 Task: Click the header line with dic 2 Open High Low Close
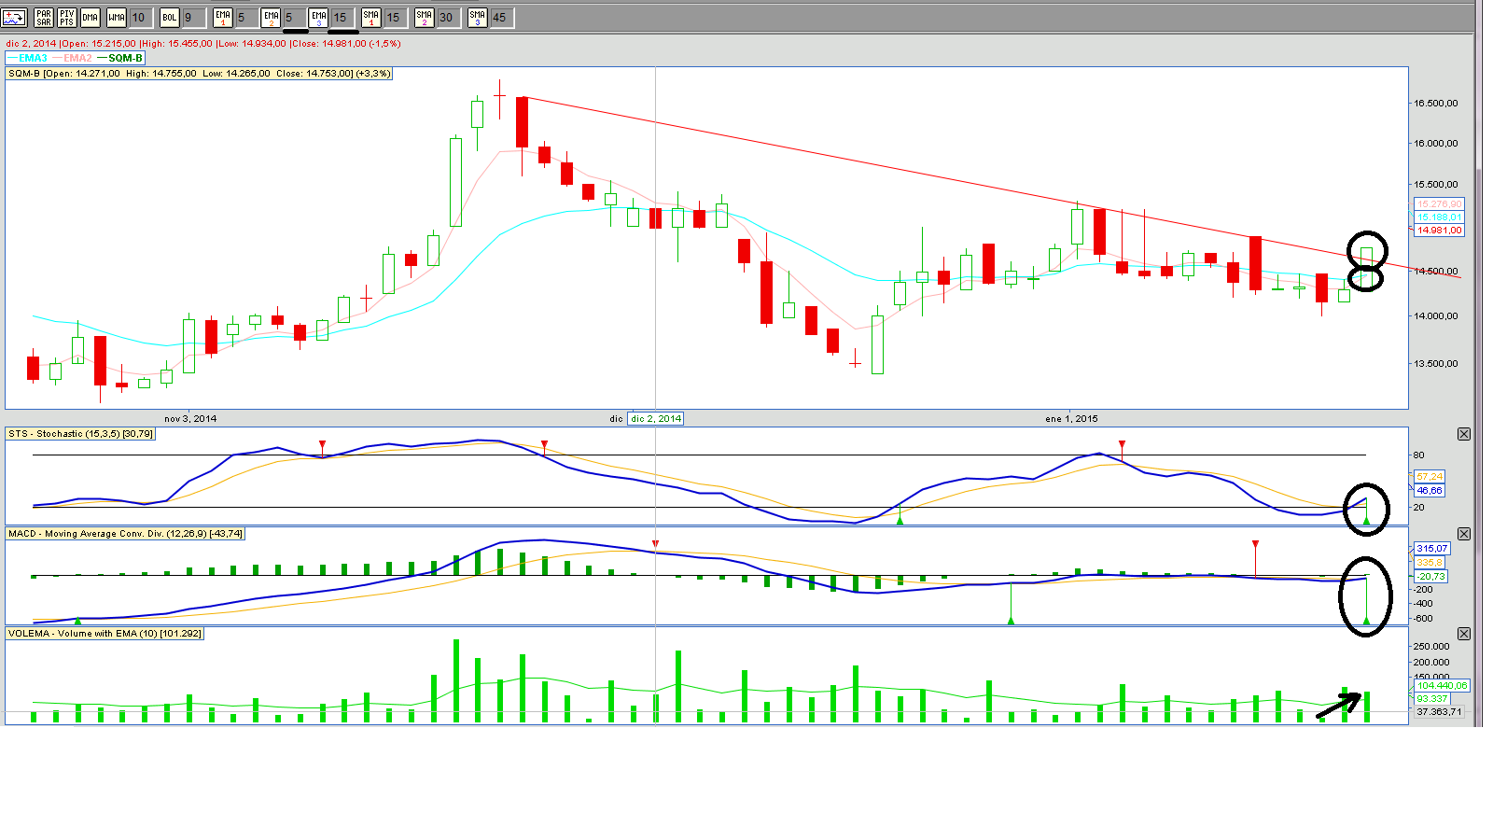click(x=203, y=44)
